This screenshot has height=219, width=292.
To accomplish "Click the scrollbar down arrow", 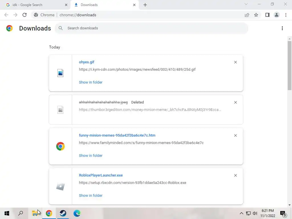I will pos(289,205).
